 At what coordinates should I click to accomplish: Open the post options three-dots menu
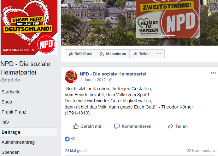click(213, 73)
